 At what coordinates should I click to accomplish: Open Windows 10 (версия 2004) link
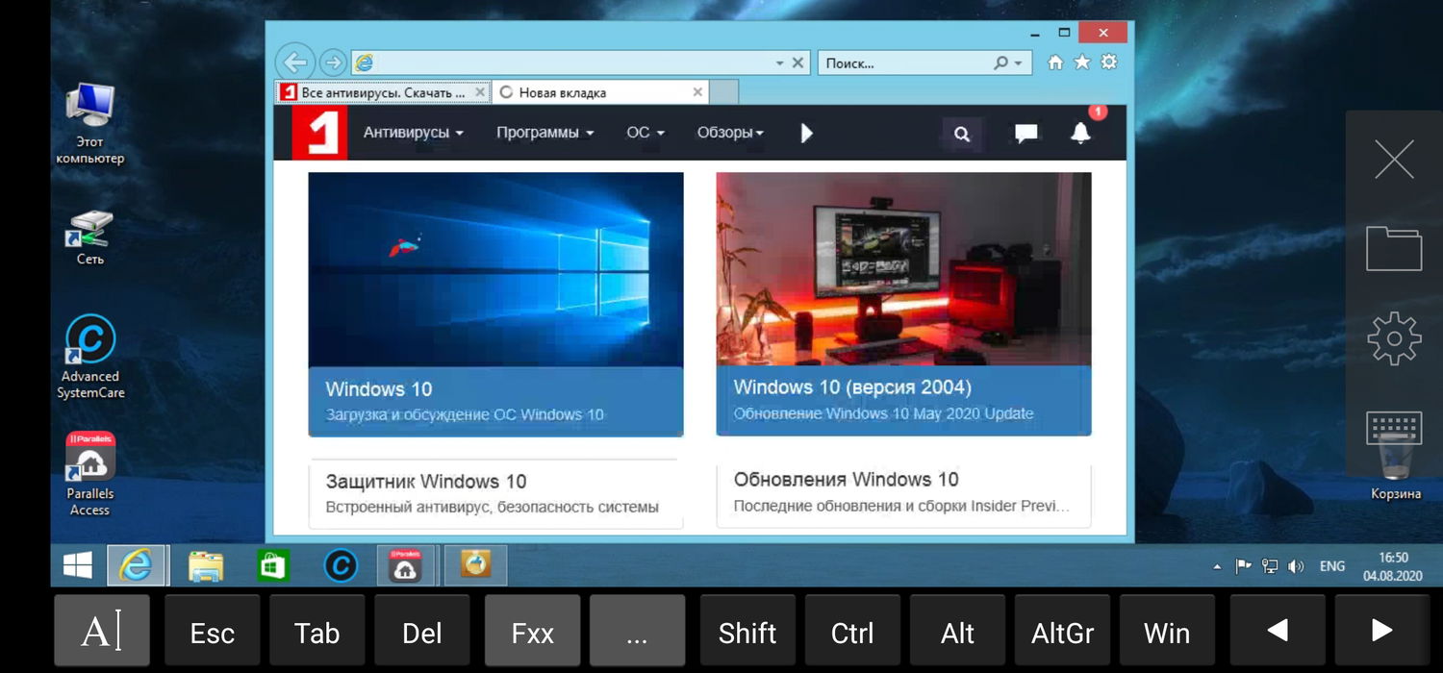tap(852, 387)
